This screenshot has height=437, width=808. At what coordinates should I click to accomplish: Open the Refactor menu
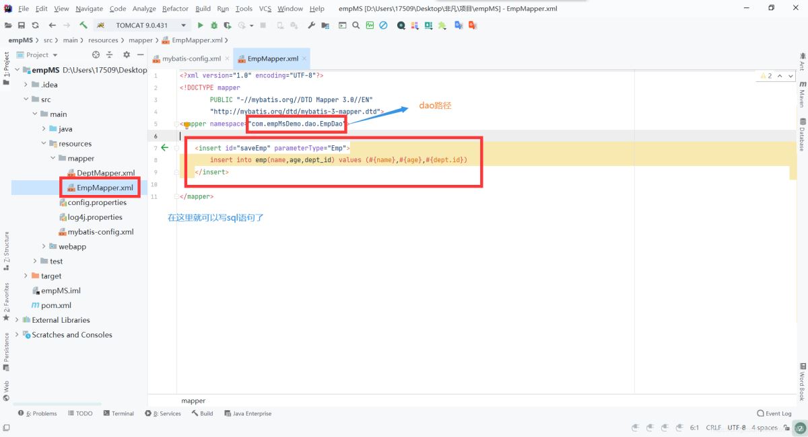(x=175, y=9)
